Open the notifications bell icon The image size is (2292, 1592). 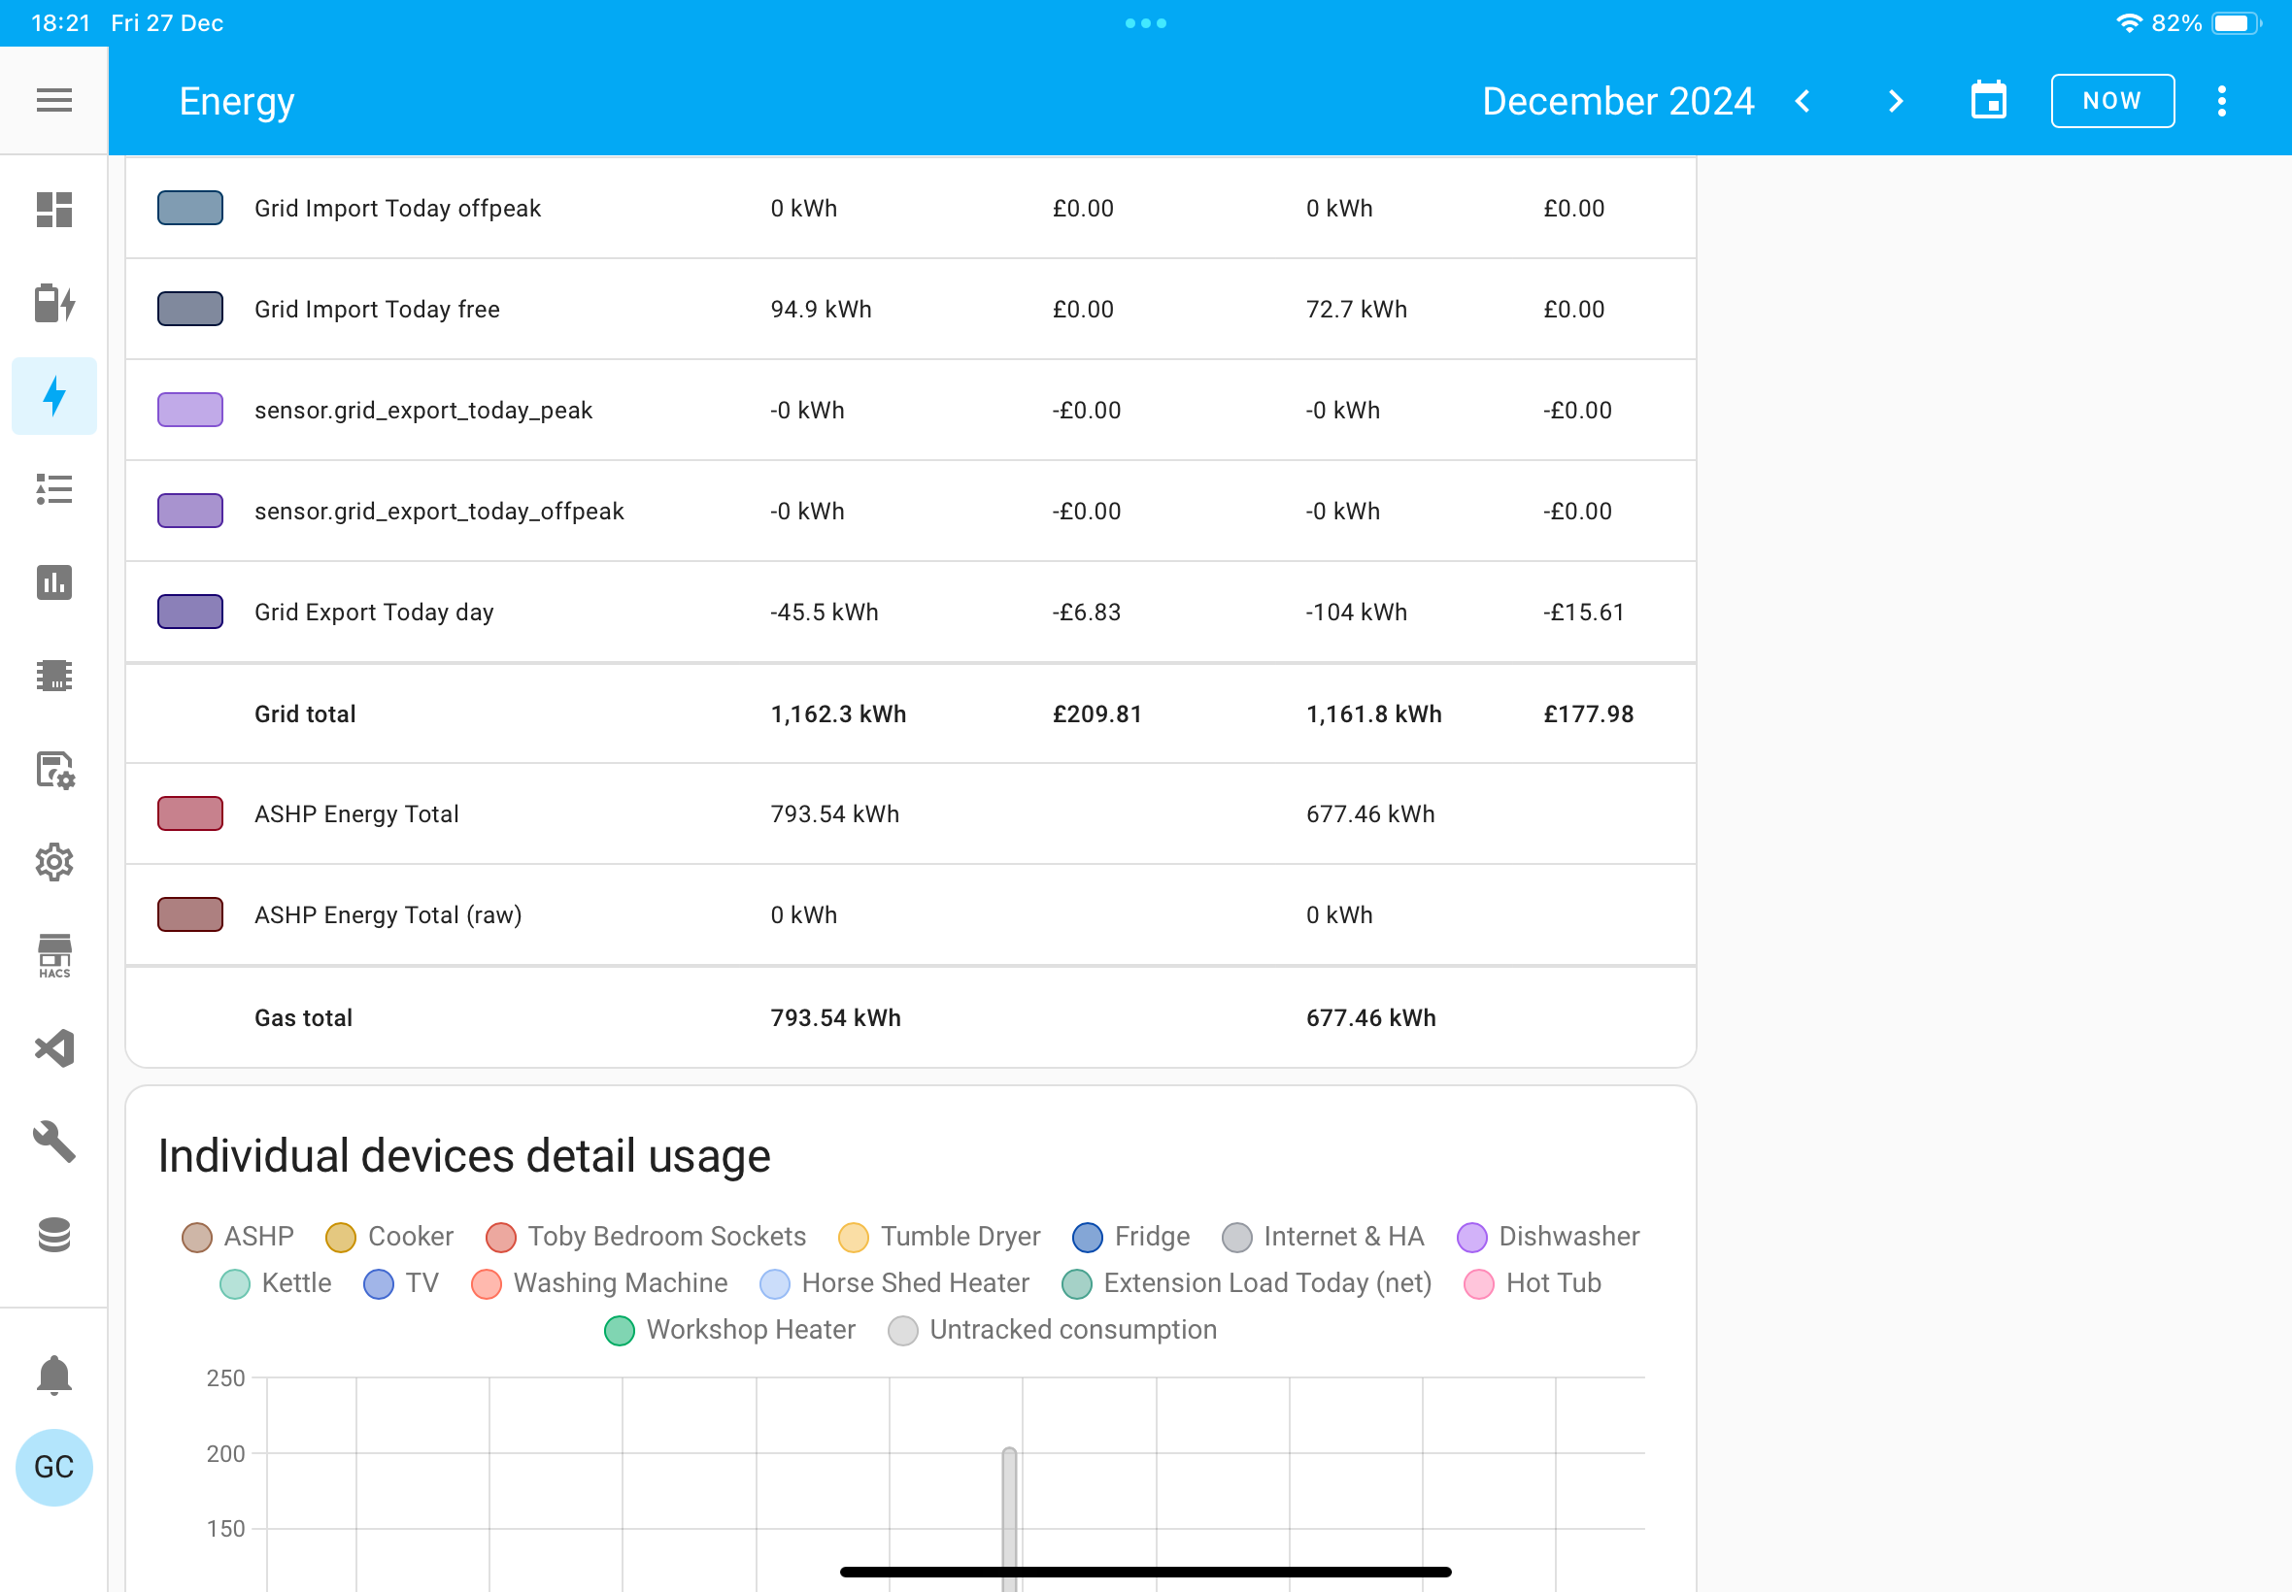tap(53, 1376)
